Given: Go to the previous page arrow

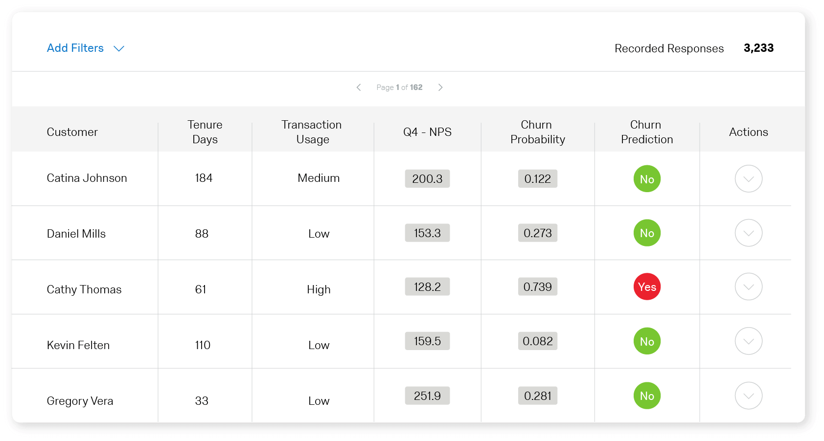Looking at the screenshot, I should click(x=359, y=88).
